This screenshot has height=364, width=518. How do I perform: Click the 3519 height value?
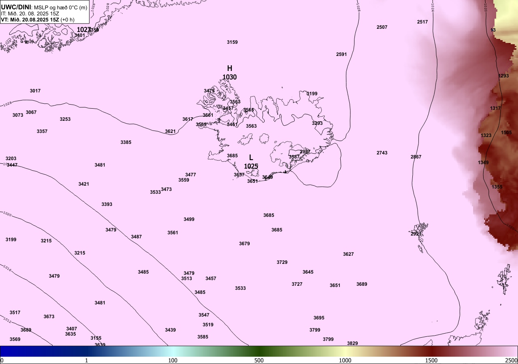click(208, 325)
